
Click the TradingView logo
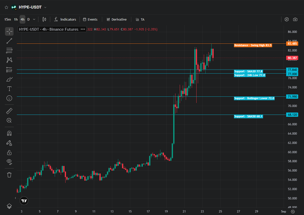24,201
